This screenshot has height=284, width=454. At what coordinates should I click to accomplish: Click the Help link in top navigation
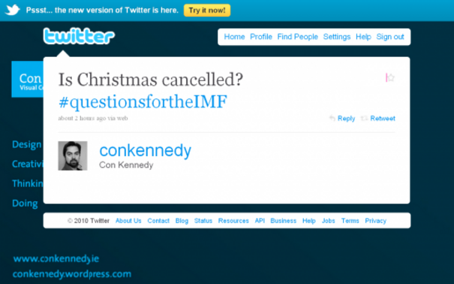coord(363,37)
